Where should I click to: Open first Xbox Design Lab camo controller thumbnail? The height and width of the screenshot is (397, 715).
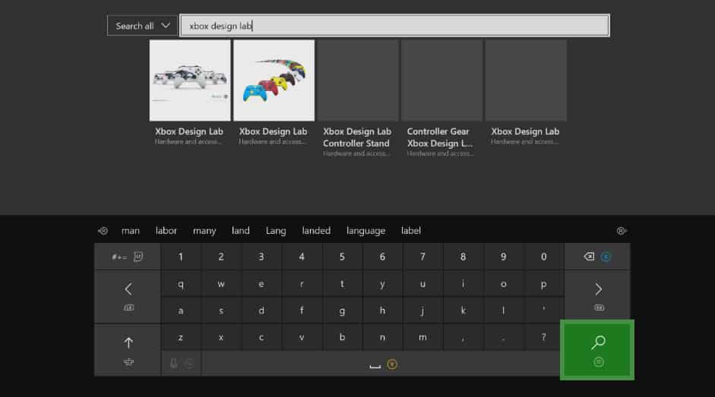[190, 80]
